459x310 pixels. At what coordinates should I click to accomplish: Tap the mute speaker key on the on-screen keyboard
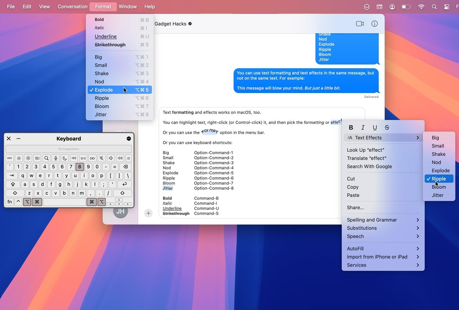[x=102, y=158]
